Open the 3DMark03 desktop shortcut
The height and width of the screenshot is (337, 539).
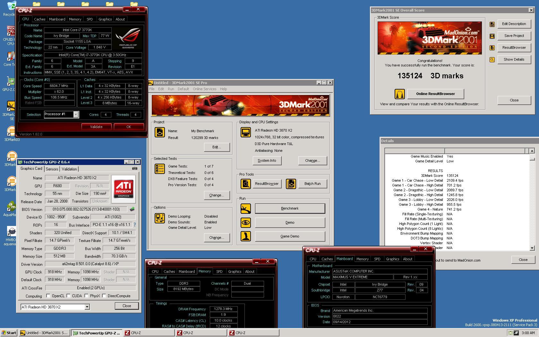click(12, 133)
